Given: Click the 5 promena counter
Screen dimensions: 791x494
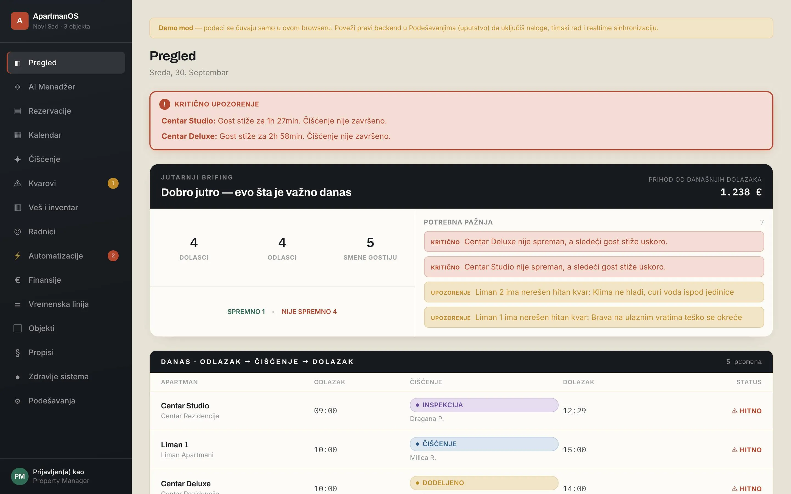Looking at the screenshot, I should pyautogui.click(x=744, y=362).
